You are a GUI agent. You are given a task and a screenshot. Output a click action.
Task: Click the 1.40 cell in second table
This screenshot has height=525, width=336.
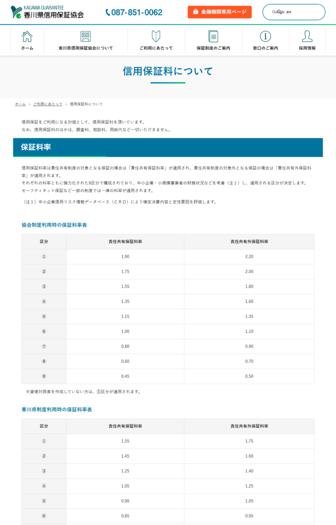249,471
